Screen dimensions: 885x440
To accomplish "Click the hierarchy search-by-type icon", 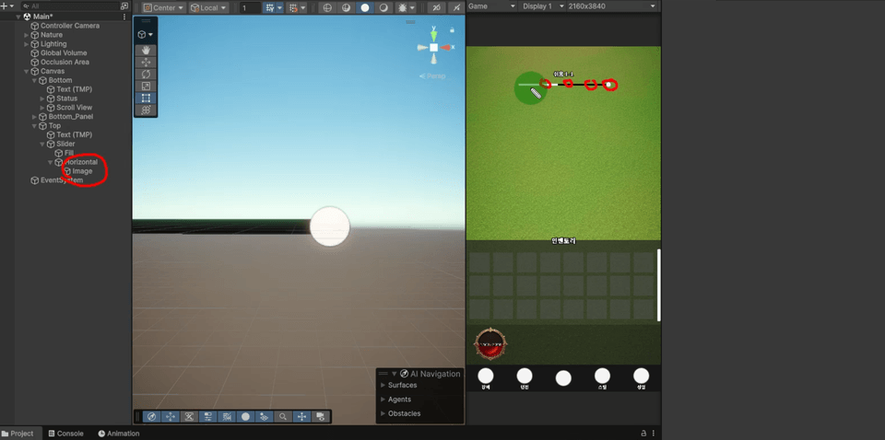I will 124,6.
